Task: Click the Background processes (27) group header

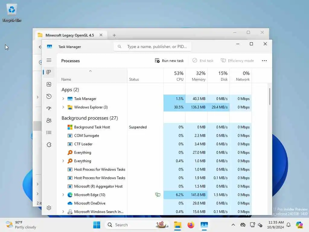Action: pyautogui.click(x=90, y=118)
